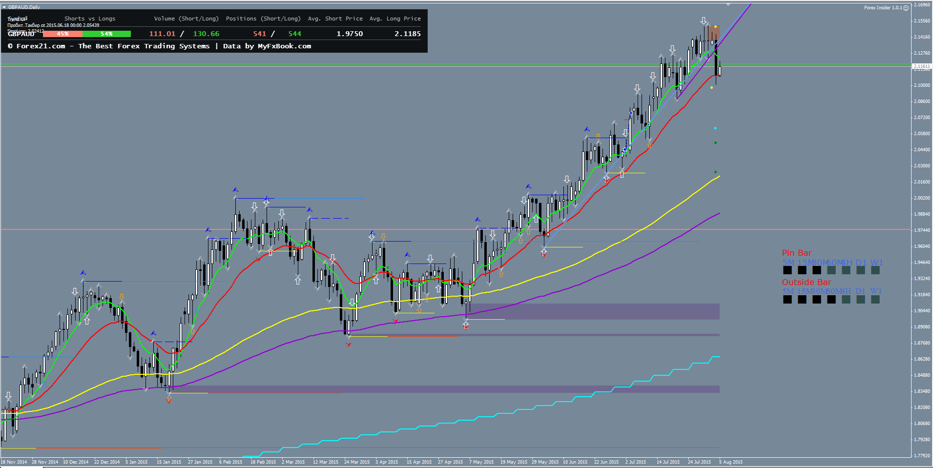Click the '22 Jun 2015' date label

[x=606, y=462]
